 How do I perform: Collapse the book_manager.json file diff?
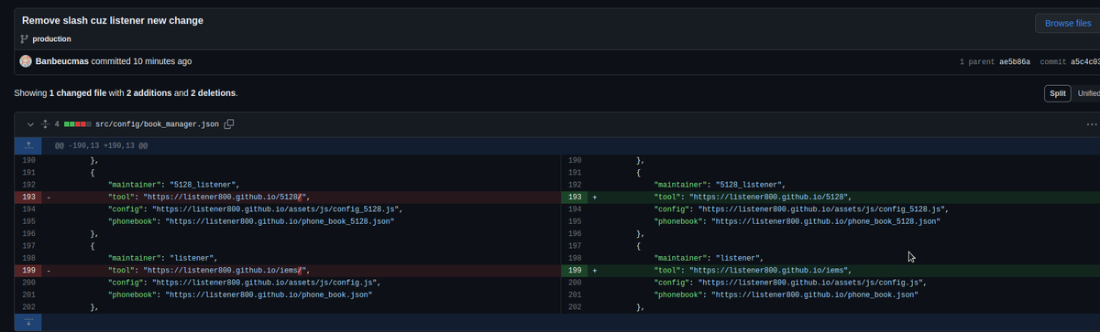29,123
